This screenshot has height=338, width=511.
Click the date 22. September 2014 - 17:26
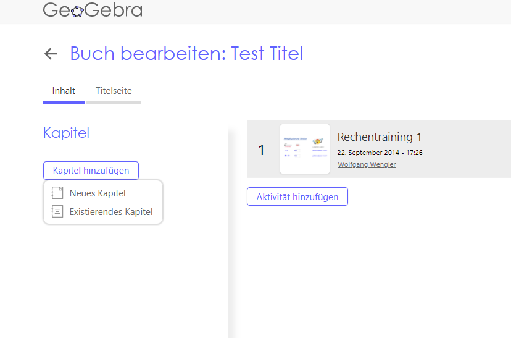pyautogui.click(x=380, y=153)
